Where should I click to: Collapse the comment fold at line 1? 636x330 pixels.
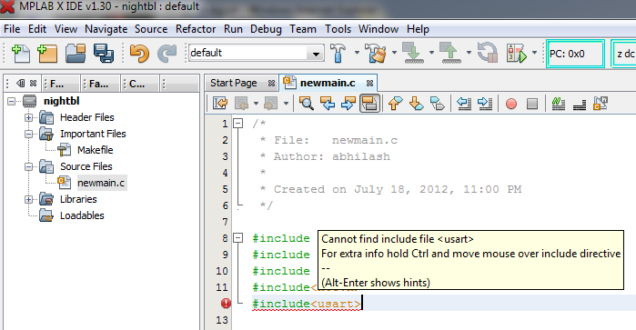point(238,124)
